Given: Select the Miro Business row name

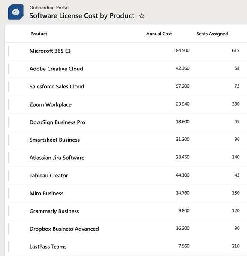Looking at the screenshot, I should [46, 193].
